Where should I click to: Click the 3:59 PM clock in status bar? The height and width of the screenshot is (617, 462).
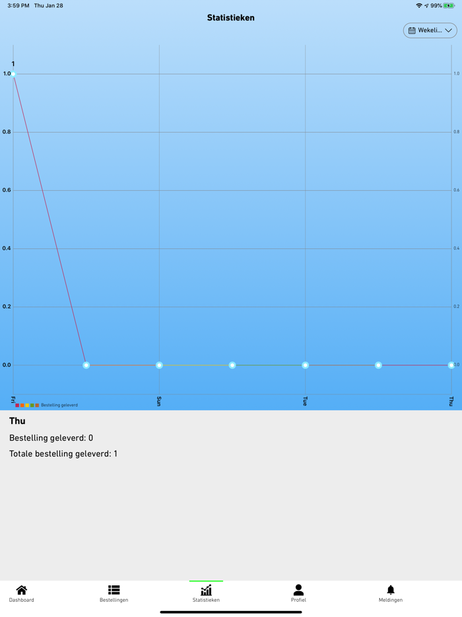(x=18, y=5)
